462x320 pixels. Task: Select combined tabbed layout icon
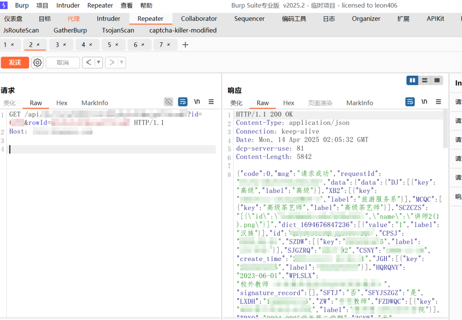click(437, 80)
